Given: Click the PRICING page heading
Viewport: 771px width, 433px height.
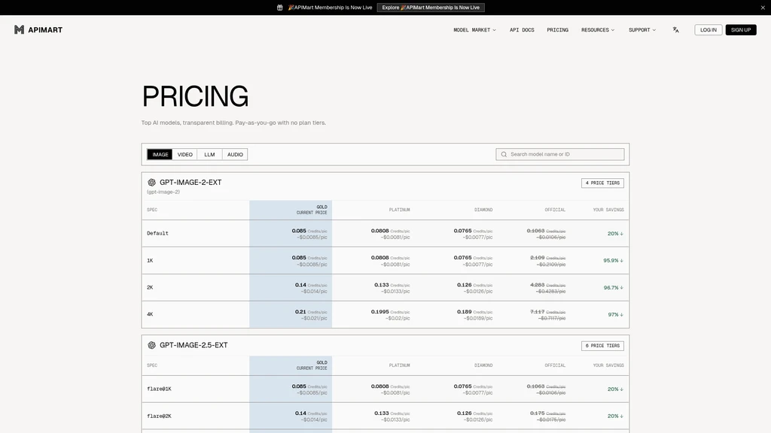Looking at the screenshot, I should pyautogui.click(x=195, y=96).
